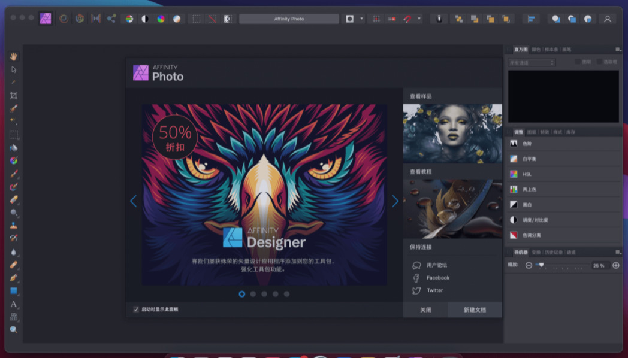628x358 pixels.
Task: Click the '新建文档' button
Action: tap(475, 310)
